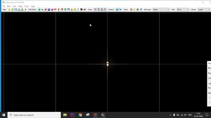Screen dimensions: 211x118
Task: Open Google Chrome from the taskbar
Action: (x=80, y=115)
